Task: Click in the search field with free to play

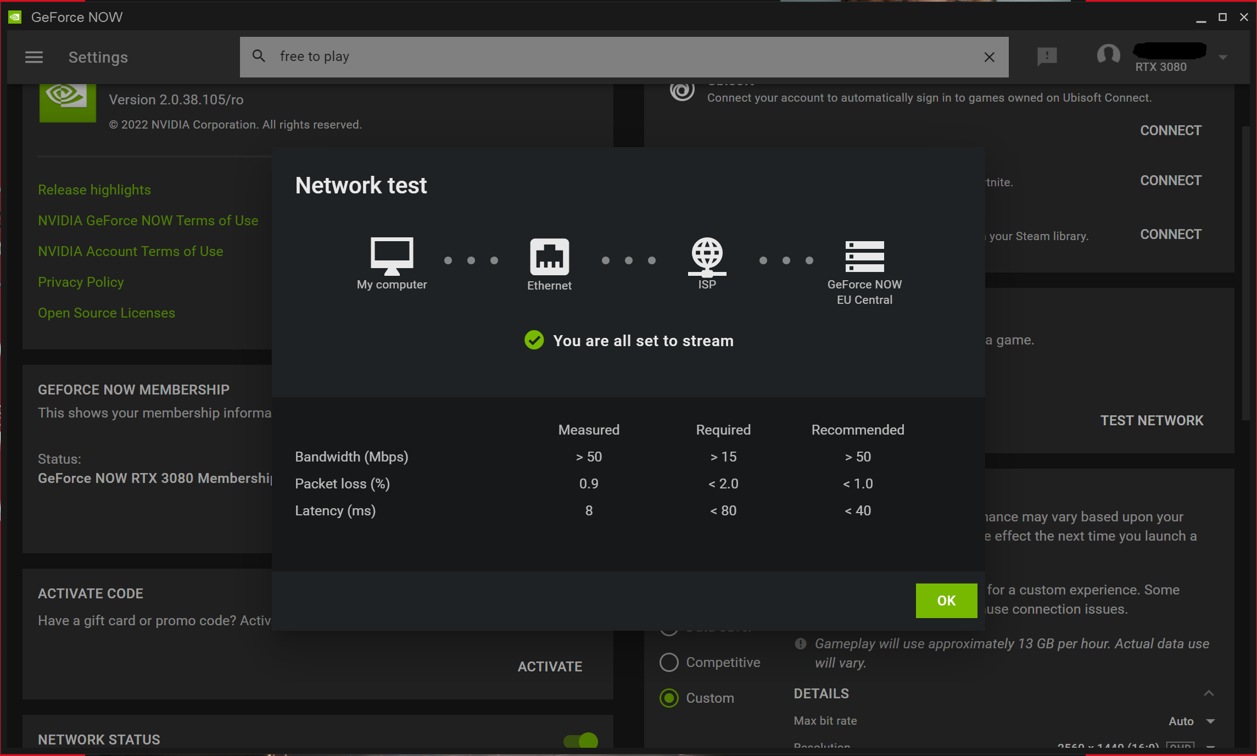Action: point(624,57)
